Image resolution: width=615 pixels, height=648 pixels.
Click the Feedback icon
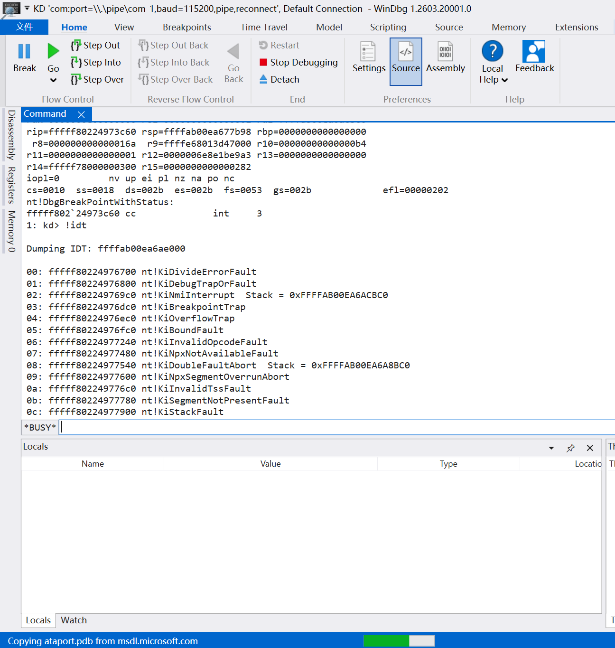pos(534,51)
